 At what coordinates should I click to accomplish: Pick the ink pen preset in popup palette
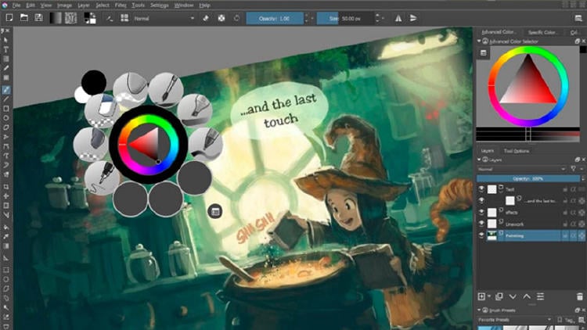click(x=99, y=176)
